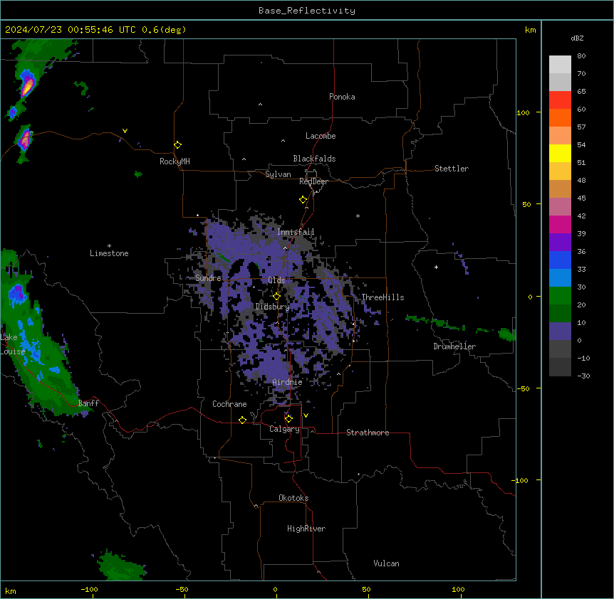Click the RedDeer city label
The height and width of the screenshot is (599, 614).
click(x=313, y=181)
